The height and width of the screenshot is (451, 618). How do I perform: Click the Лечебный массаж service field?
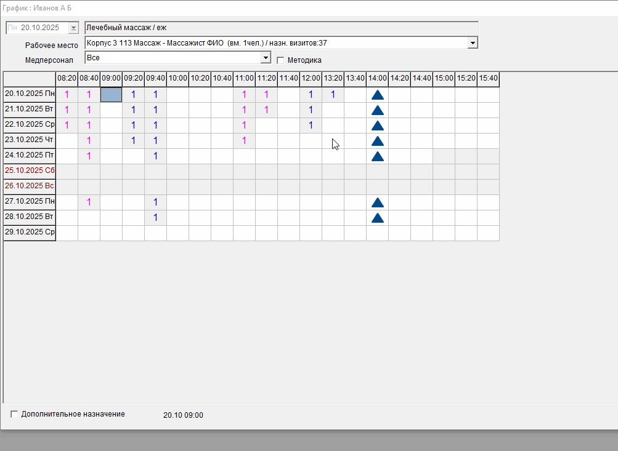click(281, 28)
